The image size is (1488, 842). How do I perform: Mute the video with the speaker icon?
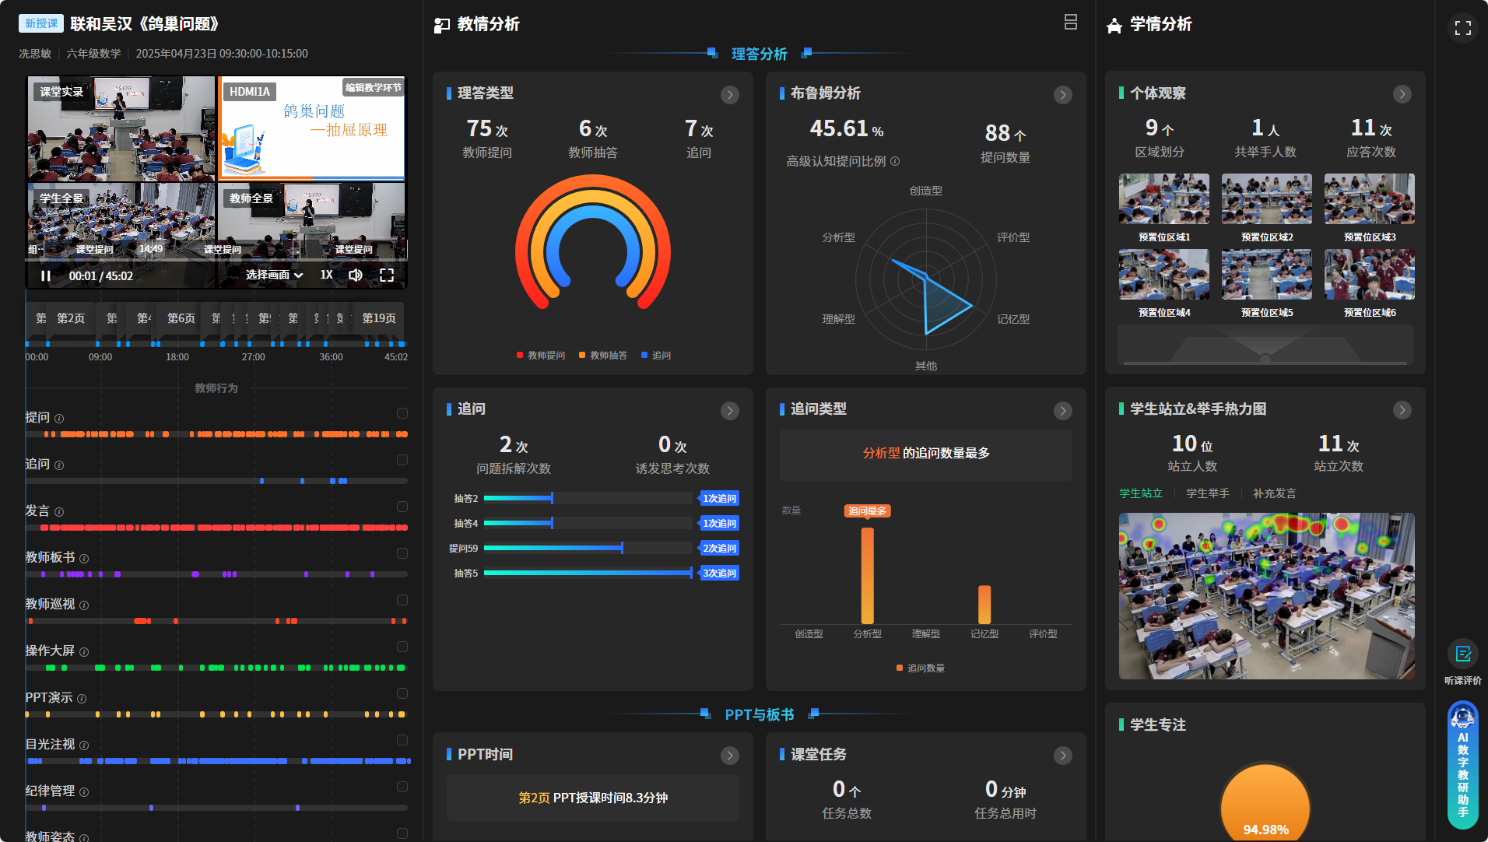(x=356, y=275)
